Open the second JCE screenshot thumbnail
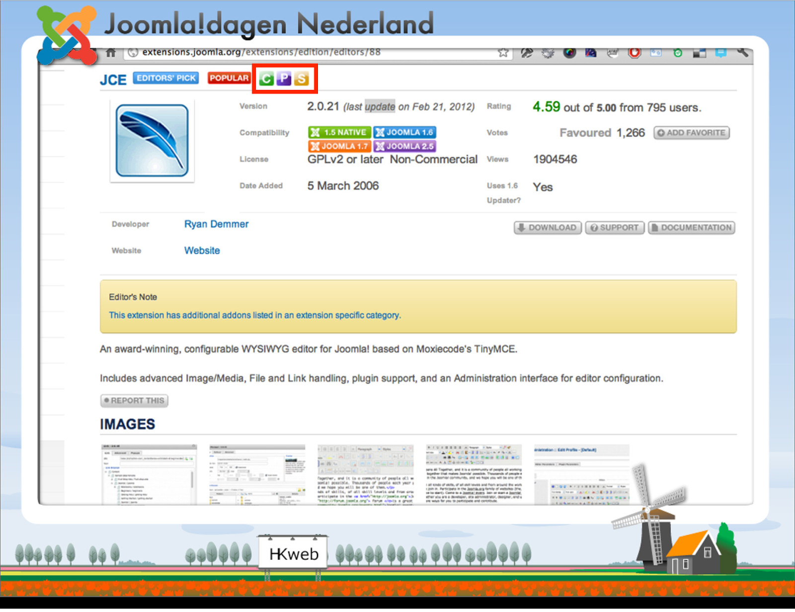 [x=257, y=474]
